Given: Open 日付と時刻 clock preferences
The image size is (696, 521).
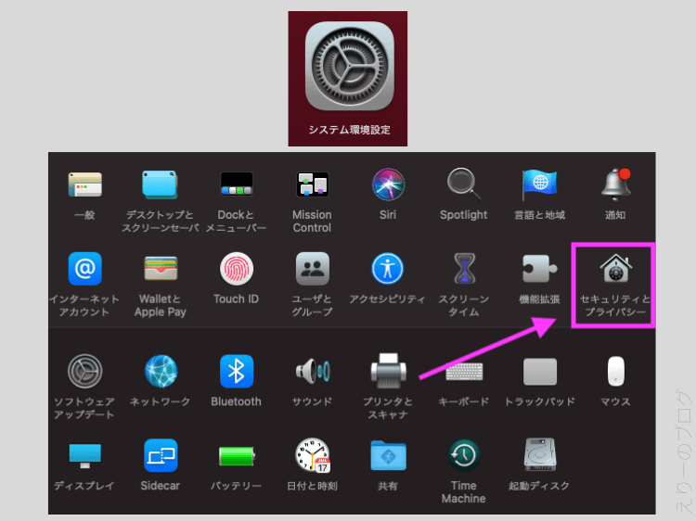Looking at the screenshot, I should tap(313, 456).
